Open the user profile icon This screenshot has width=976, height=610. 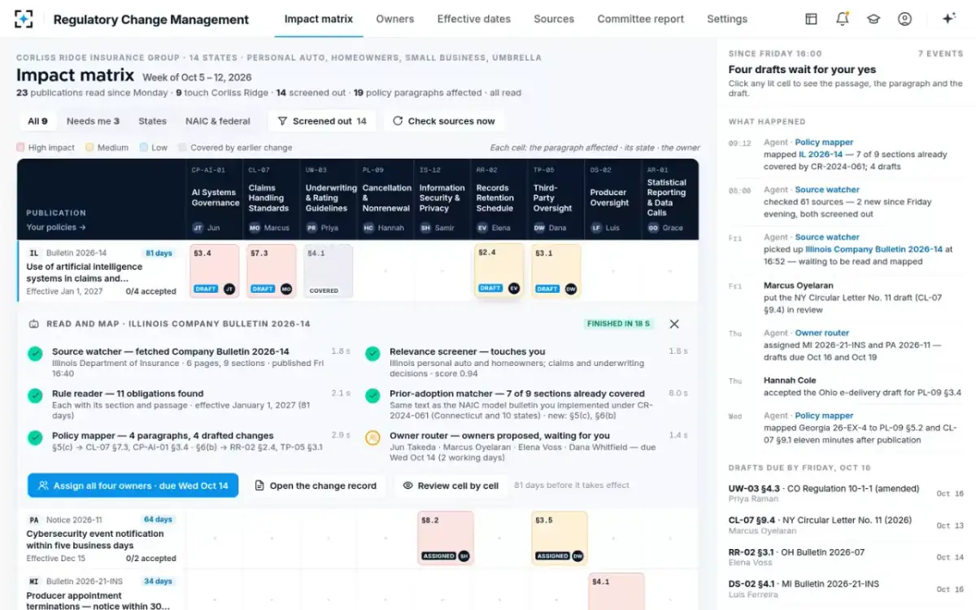tap(904, 19)
